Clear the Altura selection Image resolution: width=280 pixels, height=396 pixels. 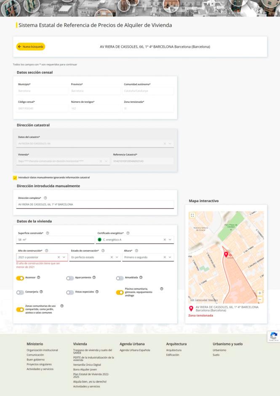point(165,257)
